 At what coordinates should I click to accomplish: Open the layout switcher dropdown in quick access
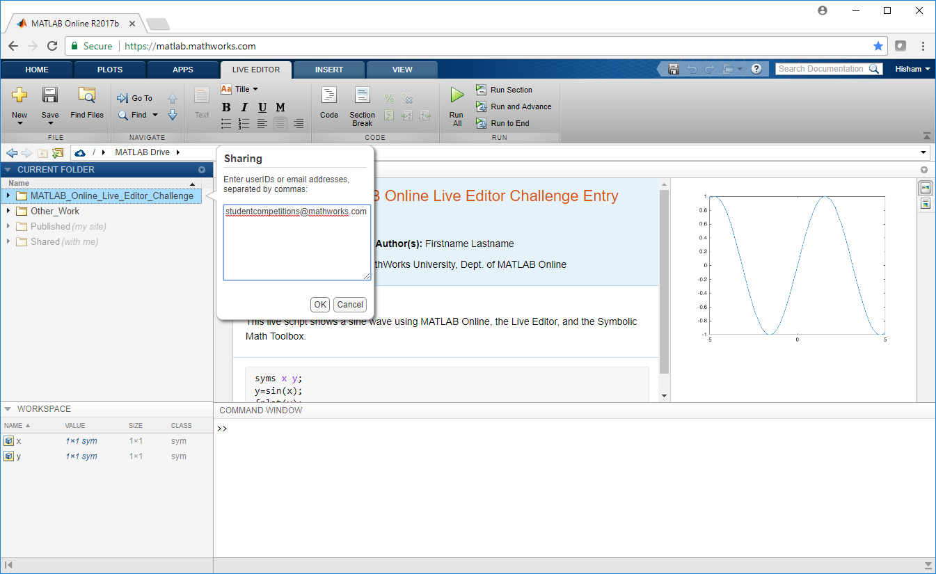pyautogui.click(x=733, y=69)
